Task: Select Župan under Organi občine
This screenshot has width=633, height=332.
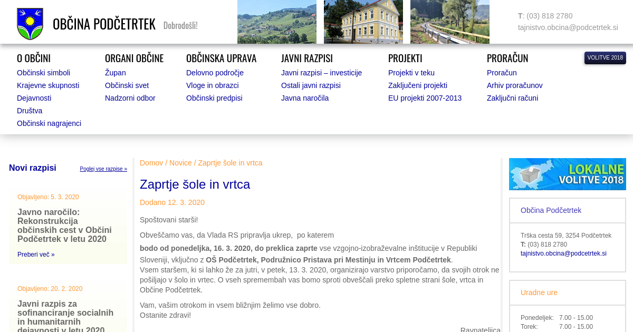Action: [115, 73]
